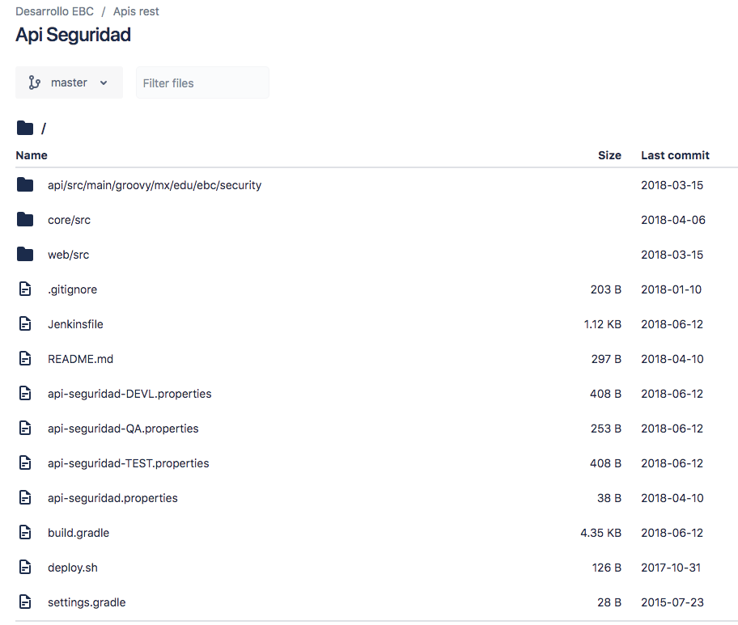Click the chevron arrow on the master selector
Viewport: 738px width, 625px height.
104,83
